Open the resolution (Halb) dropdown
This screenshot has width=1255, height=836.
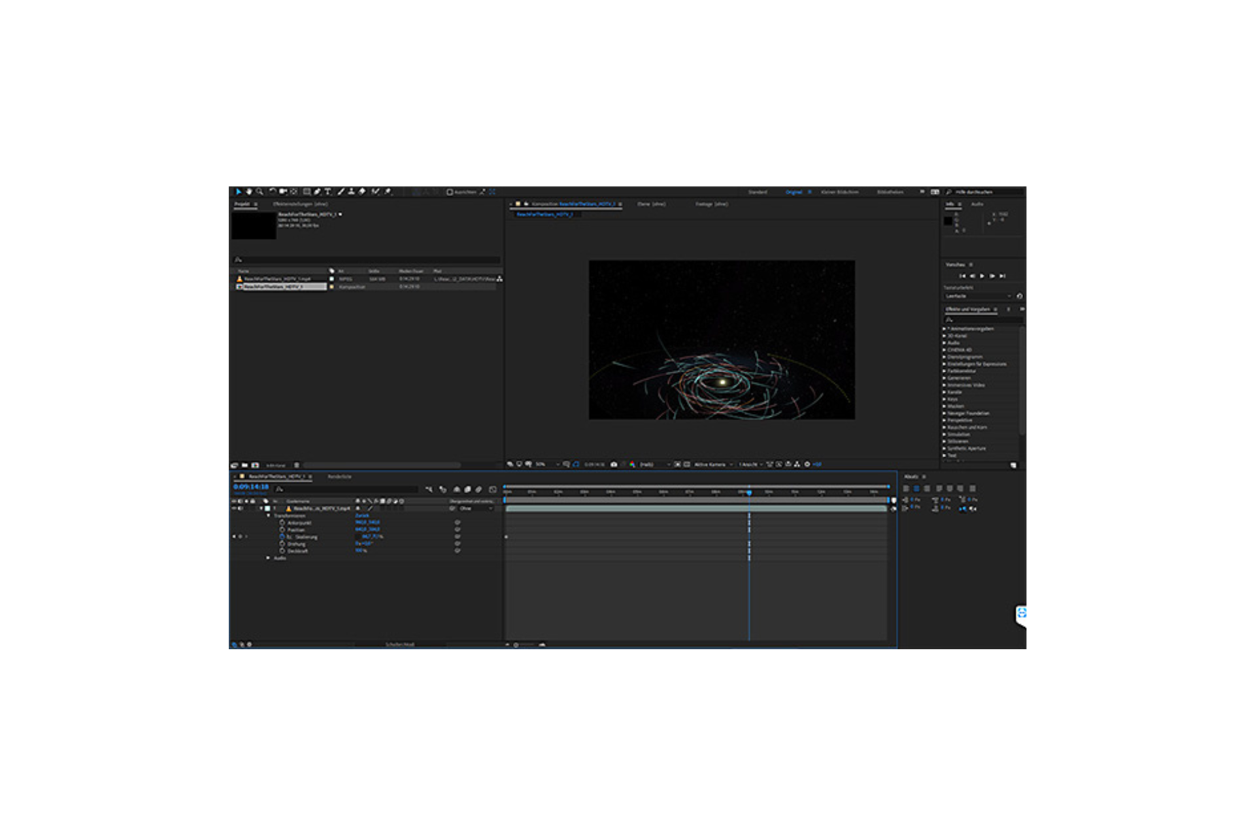(654, 464)
